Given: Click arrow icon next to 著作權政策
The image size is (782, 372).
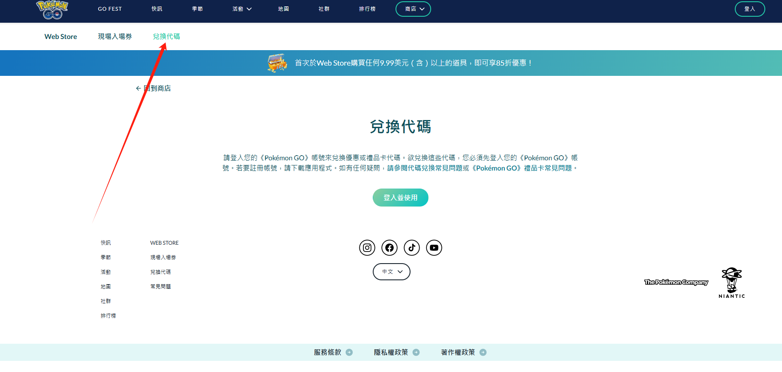Looking at the screenshot, I should tap(483, 352).
